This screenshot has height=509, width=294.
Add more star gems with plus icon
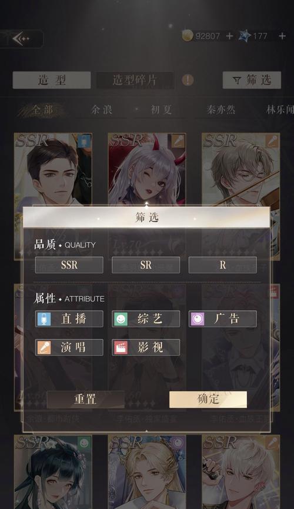pos(282,36)
